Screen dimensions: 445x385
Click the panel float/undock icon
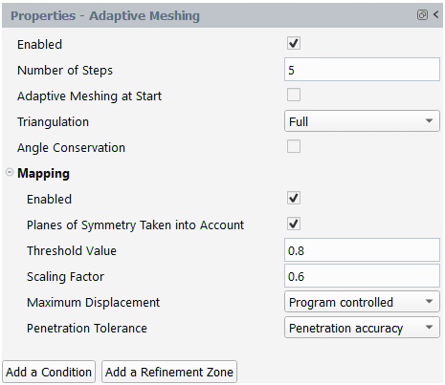pos(422,14)
